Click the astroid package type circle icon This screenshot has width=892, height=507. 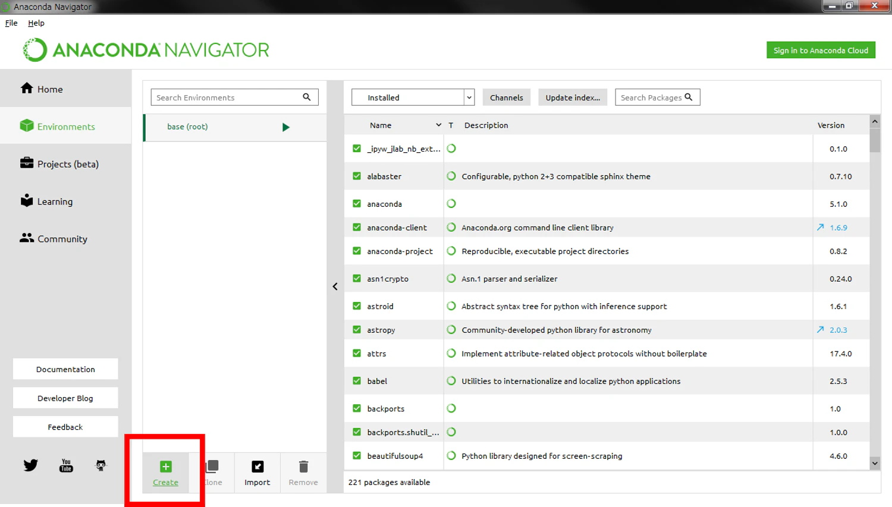point(451,306)
